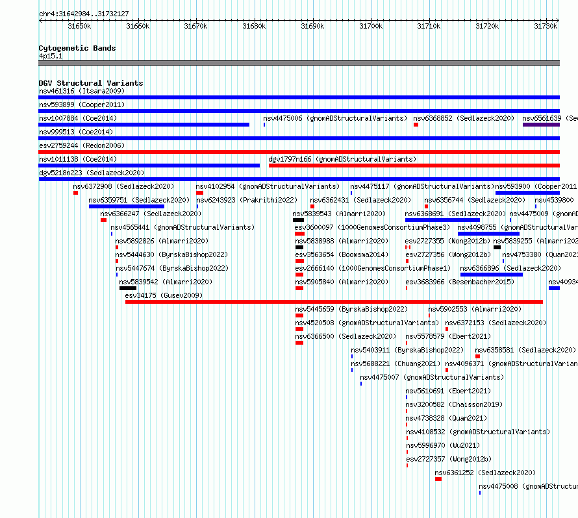Viewport: 578px width, 518px height.
Task: Click esv2666140 1000GenomesConsortiumPhase1 label
Action: 373,268
